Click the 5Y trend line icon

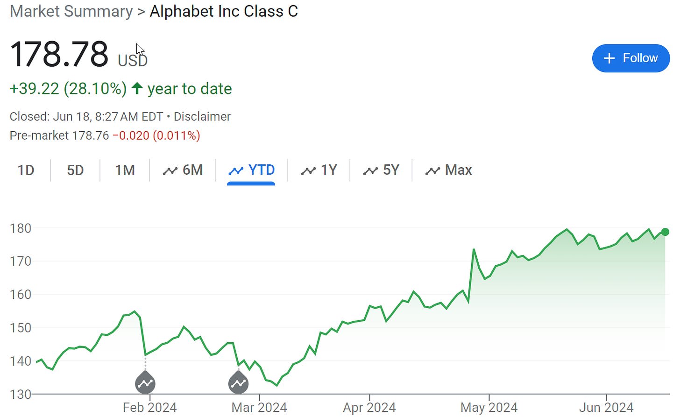[x=370, y=171]
